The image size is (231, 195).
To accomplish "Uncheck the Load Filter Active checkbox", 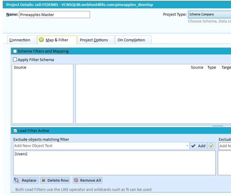I will click(x=15, y=131).
